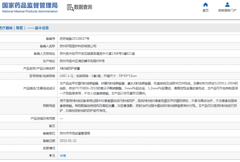Click the intended use paragraph starting 用于医用X射线
240x162 pixels.
(148, 106)
